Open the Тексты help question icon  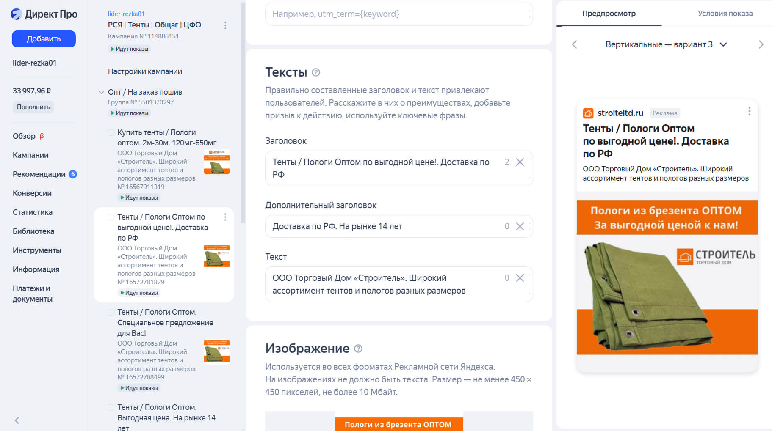click(x=316, y=72)
